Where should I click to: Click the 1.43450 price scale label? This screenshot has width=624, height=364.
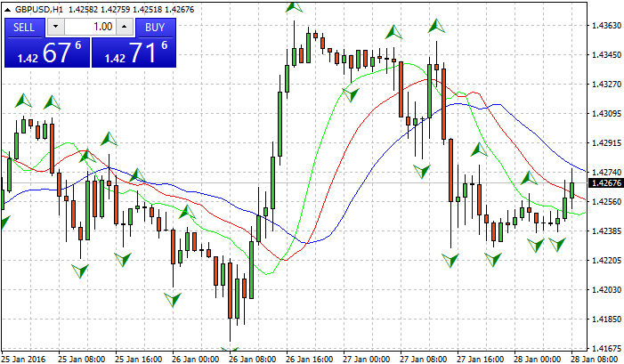pos(606,55)
